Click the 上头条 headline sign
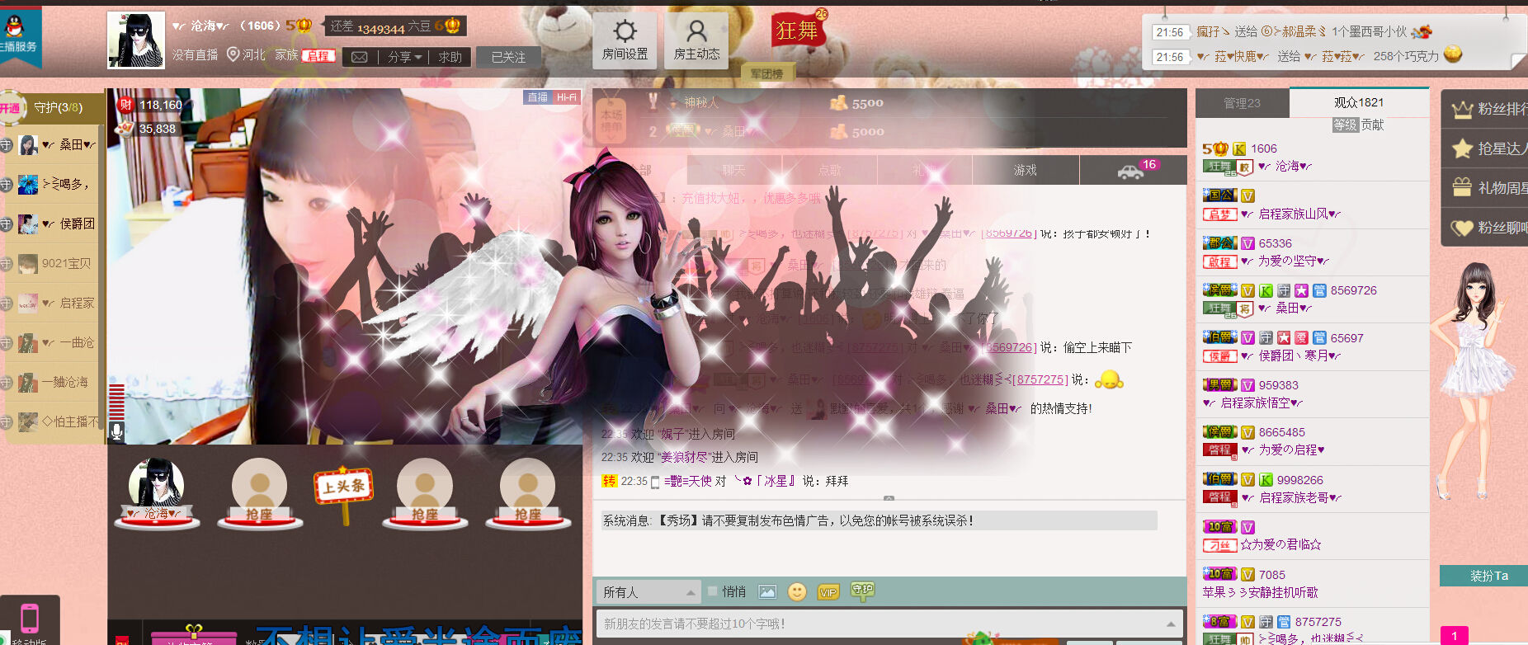Screen dimensions: 1528x645 344,489
